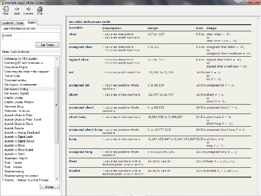Click the 'unsigned short long' variable cell
The height and width of the screenshot is (196, 261).
click(x=86, y=130)
